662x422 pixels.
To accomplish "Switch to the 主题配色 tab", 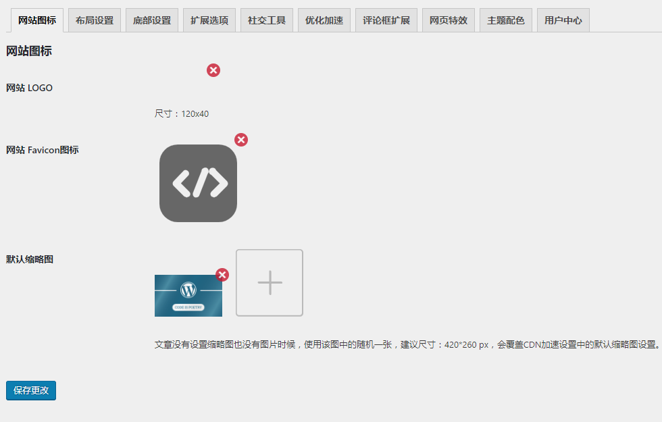I will click(506, 20).
